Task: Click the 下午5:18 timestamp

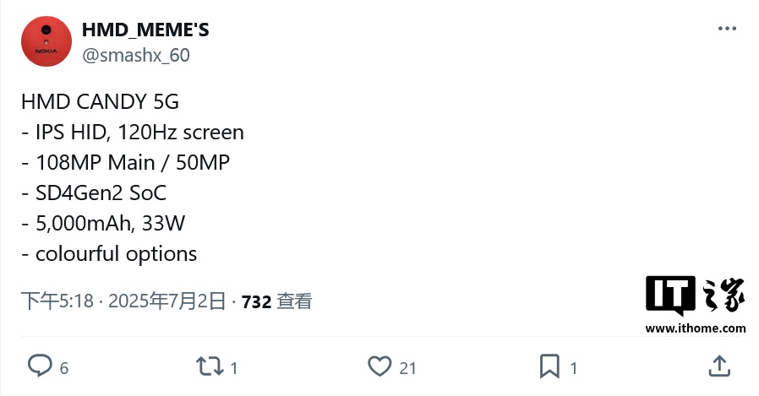Action: click(x=57, y=301)
